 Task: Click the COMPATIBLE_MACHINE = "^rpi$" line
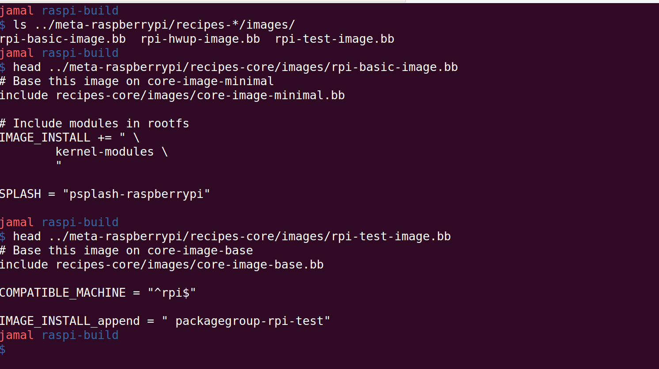coord(98,293)
